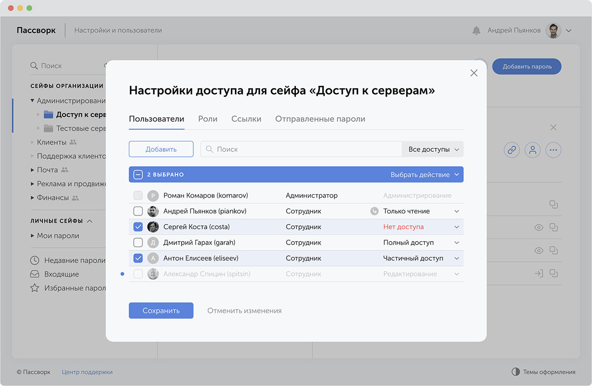Image resolution: width=592 pixels, height=386 pixels.
Task: Click the link icon button
Action: click(x=512, y=150)
